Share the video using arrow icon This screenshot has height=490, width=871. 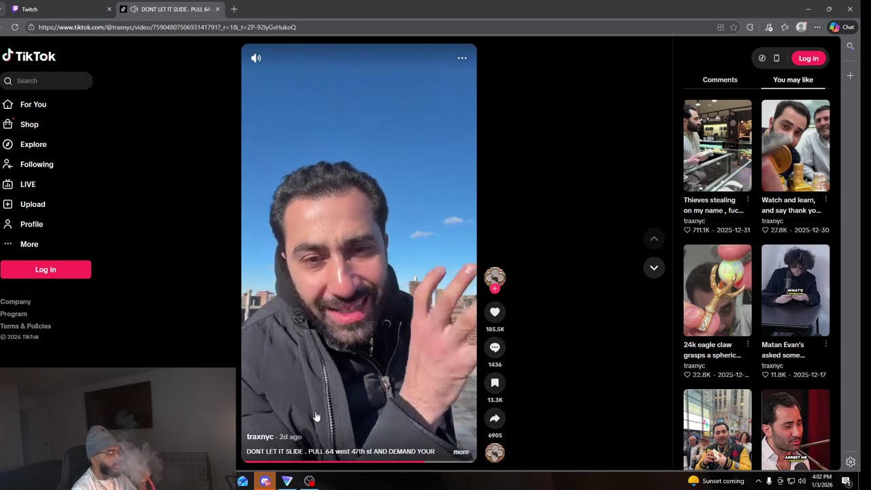[495, 419]
